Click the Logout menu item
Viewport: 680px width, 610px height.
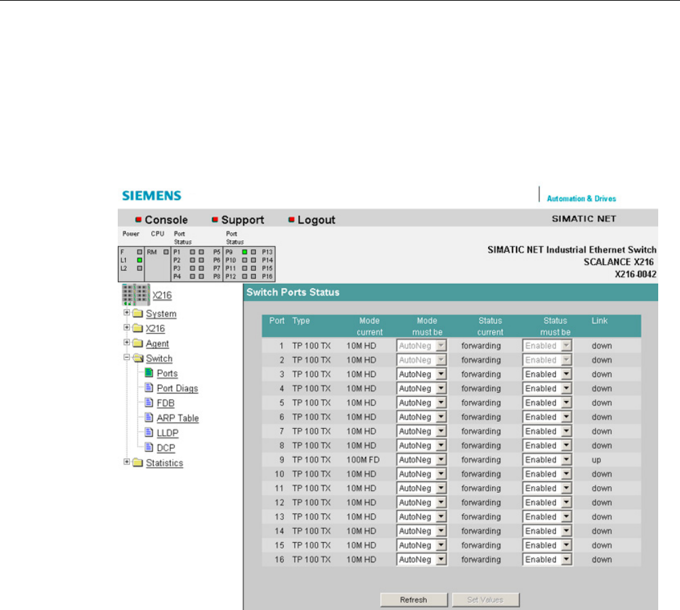[316, 220]
